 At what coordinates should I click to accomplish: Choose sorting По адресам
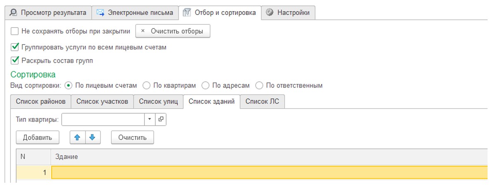205,85
